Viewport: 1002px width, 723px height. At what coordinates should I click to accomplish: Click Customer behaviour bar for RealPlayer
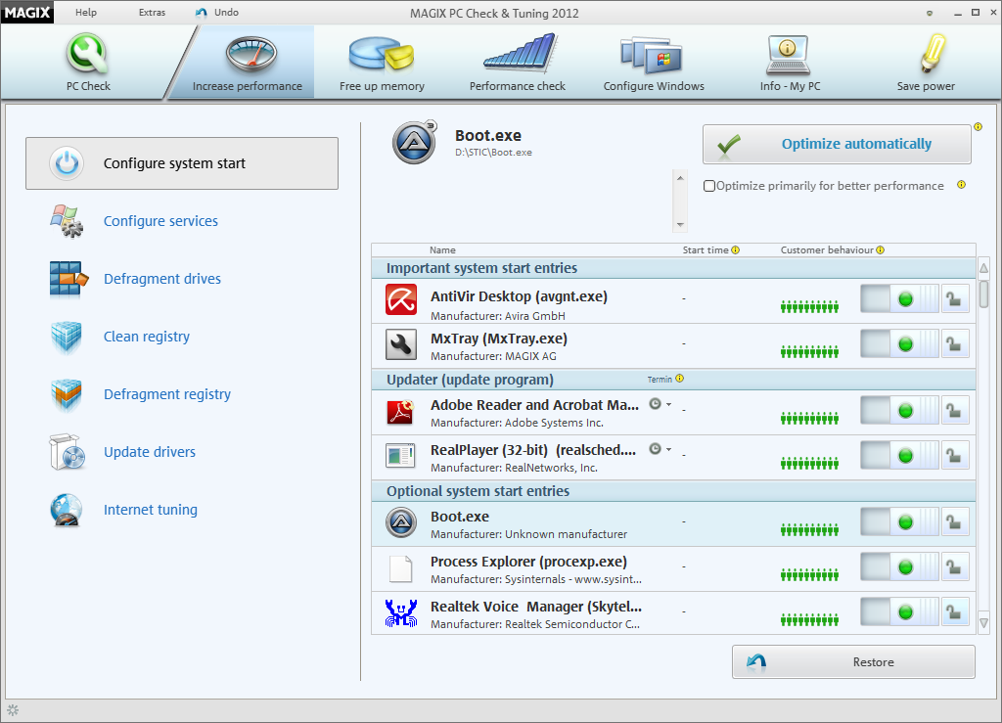pos(809,463)
